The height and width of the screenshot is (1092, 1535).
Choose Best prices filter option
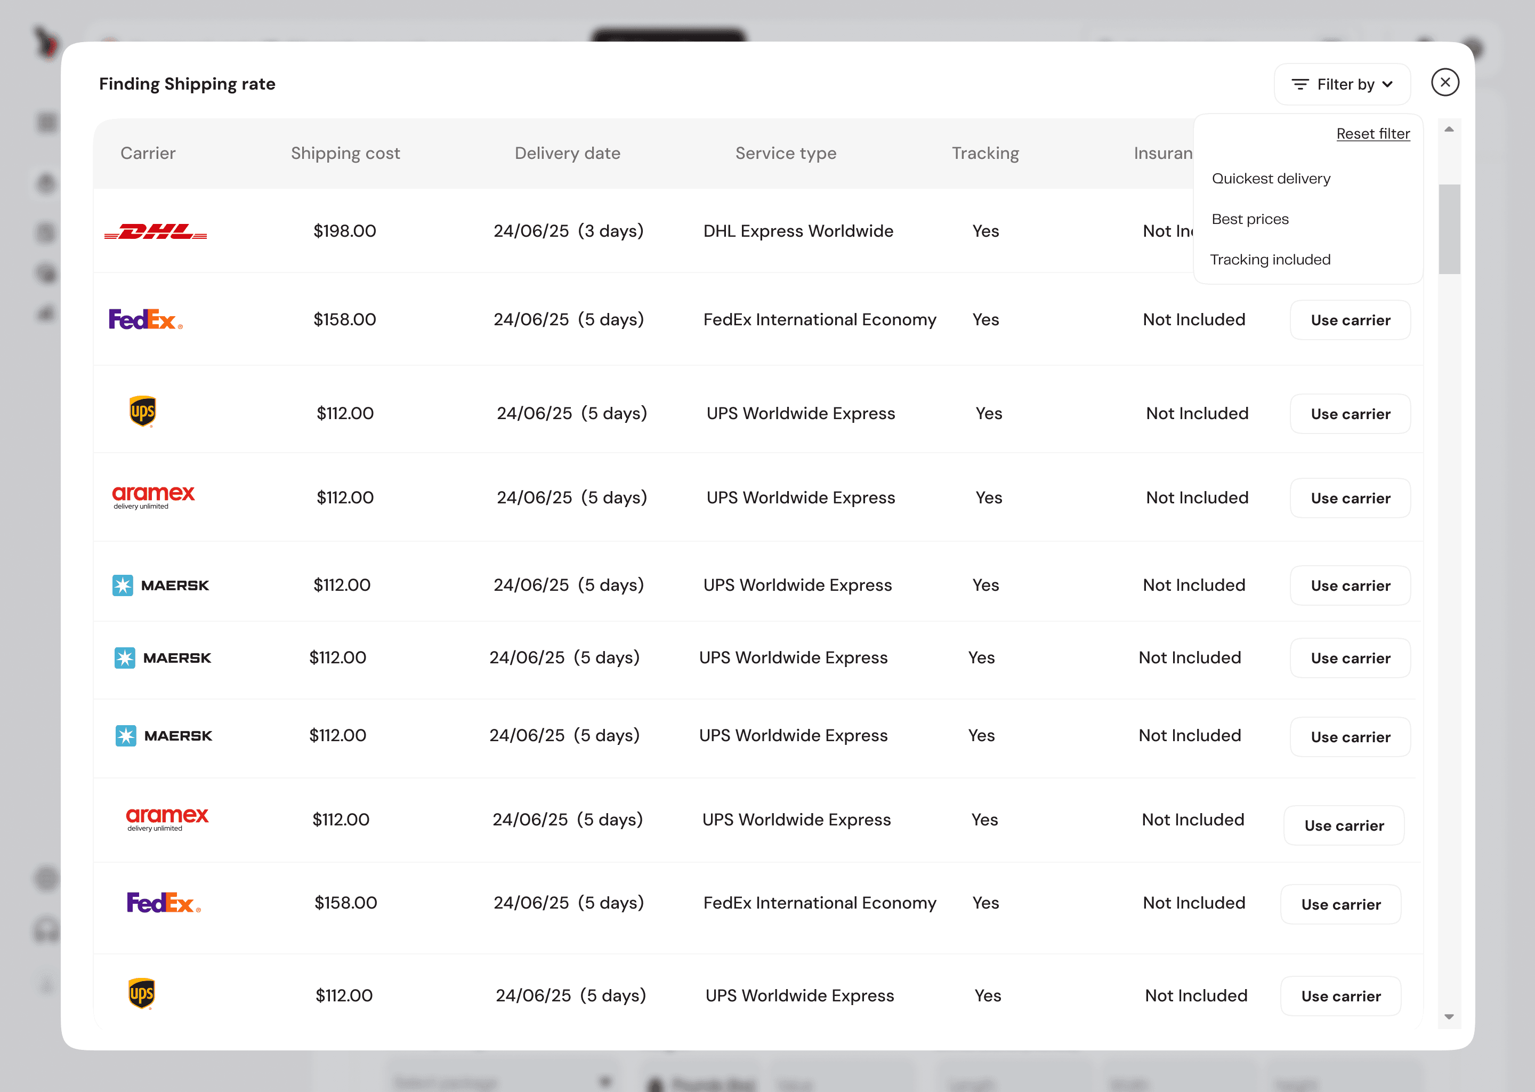1250,219
